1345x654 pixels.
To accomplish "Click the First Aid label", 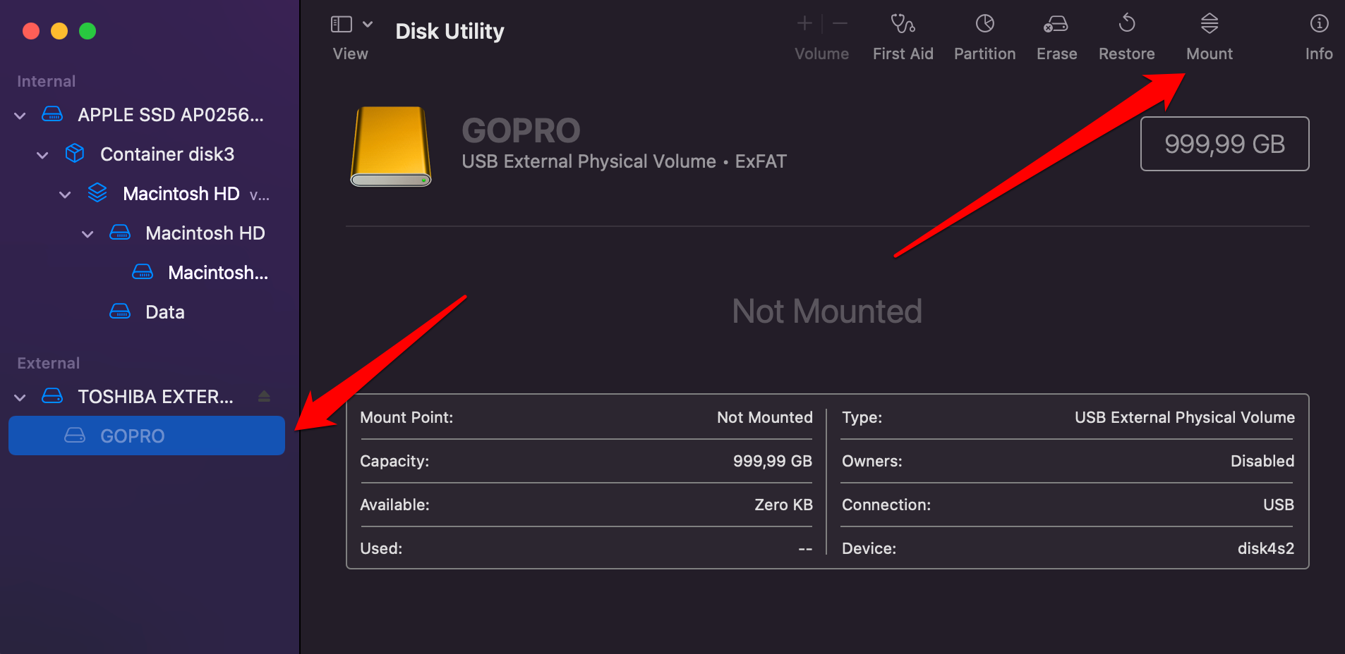I will coord(903,54).
